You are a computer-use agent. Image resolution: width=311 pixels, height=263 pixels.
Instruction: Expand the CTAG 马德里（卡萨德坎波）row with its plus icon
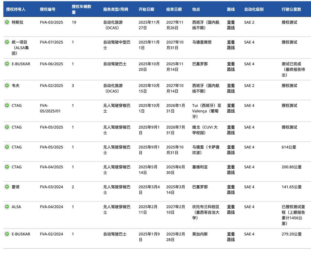click(x=7, y=147)
